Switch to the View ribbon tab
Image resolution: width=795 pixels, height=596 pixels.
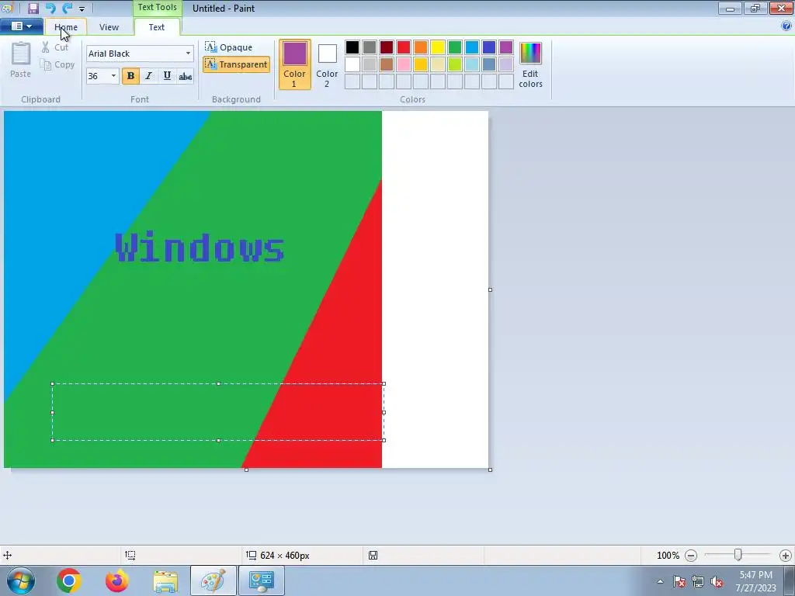[x=109, y=27]
